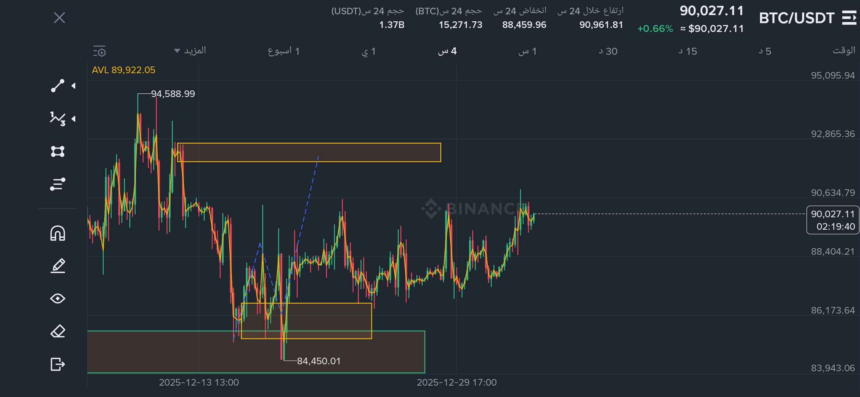Viewport: 860px width, 397px height.
Task: Expand trend line tool options arrow
Action: (74, 86)
